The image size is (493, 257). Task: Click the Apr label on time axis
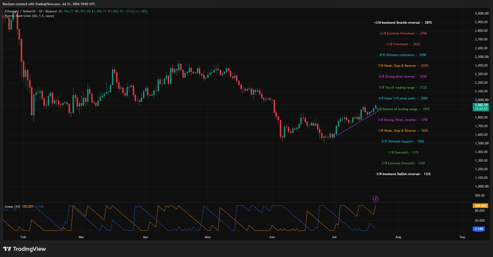[x=145, y=237]
